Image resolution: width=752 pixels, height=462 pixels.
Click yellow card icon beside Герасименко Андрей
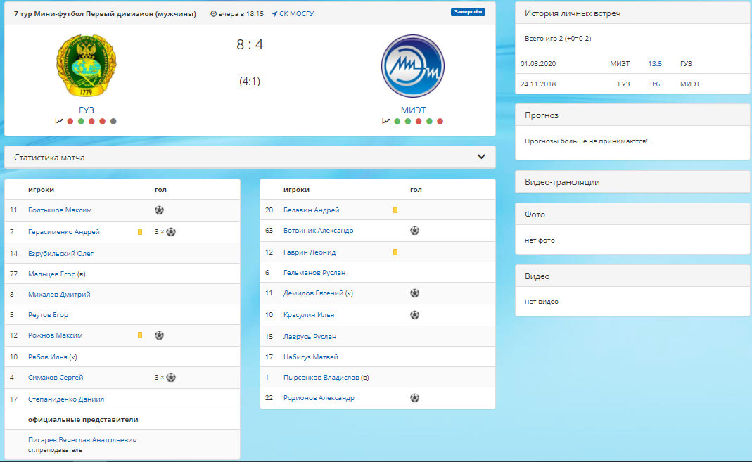point(140,231)
